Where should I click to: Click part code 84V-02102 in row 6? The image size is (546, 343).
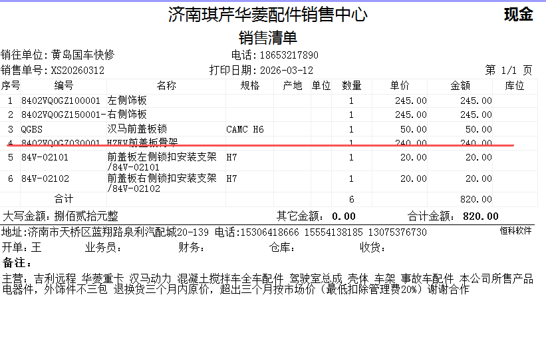(x=44, y=178)
